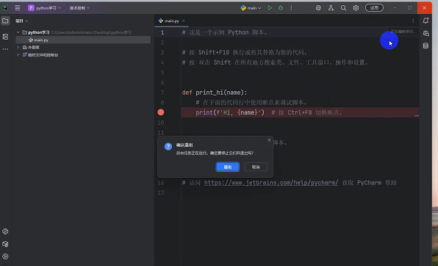This screenshot has height=266, width=438.
Task: Open the settings gear icon
Action: coord(356,8)
